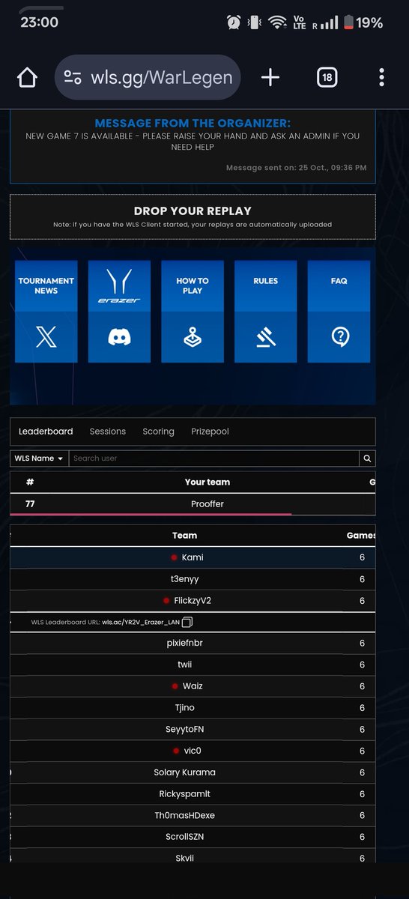Open the How To Play joystick tile

[193, 312]
